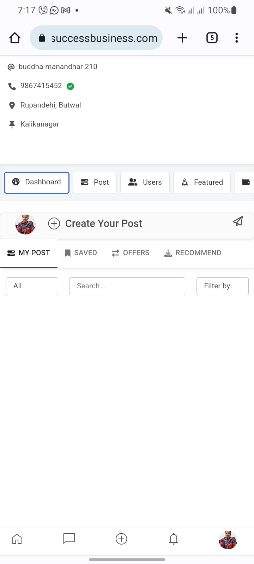Expand the Filter by dropdown

click(222, 286)
